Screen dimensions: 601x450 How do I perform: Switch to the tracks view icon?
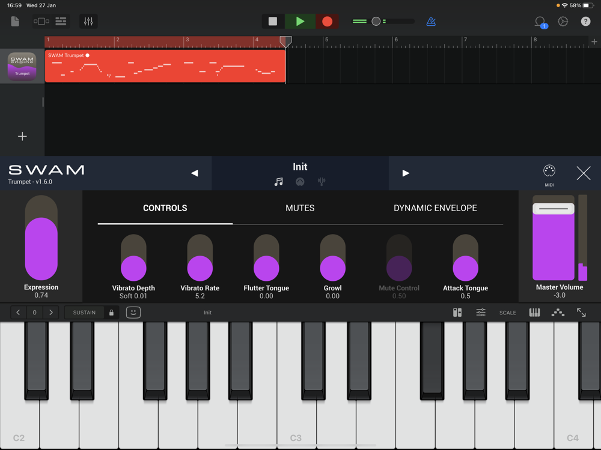(x=61, y=22)
